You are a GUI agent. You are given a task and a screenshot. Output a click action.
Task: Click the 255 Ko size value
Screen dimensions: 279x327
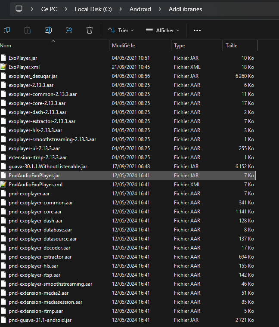[246, 148]
